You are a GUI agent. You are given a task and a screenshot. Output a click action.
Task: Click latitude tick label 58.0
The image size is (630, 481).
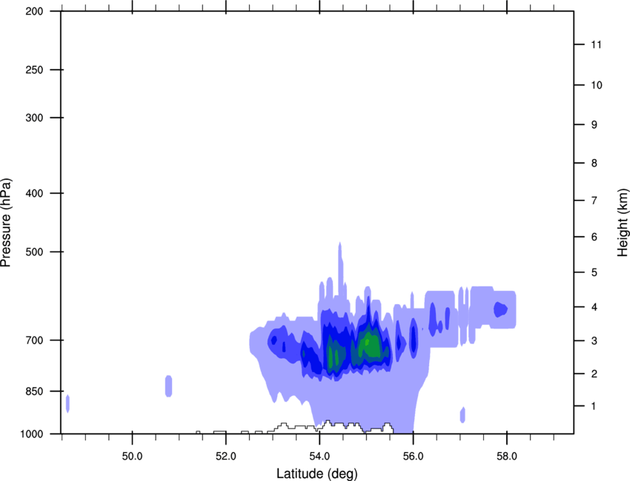click(x=507, y=456)
